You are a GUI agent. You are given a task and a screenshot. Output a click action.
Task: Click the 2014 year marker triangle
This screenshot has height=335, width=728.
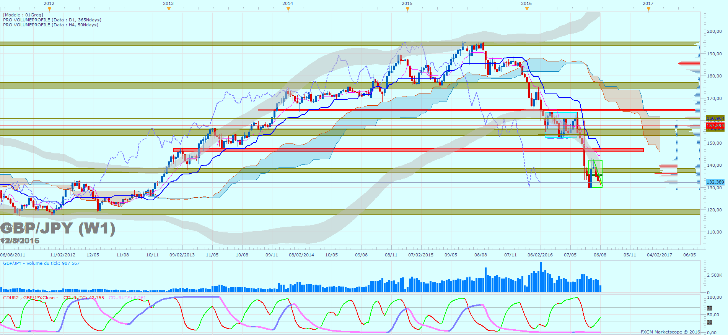288,9
